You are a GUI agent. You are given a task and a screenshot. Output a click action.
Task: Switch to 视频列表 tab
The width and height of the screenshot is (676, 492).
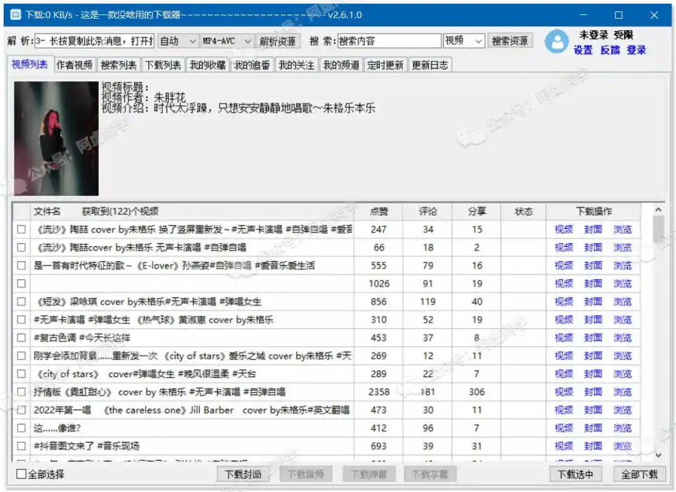tap(30, 64)
